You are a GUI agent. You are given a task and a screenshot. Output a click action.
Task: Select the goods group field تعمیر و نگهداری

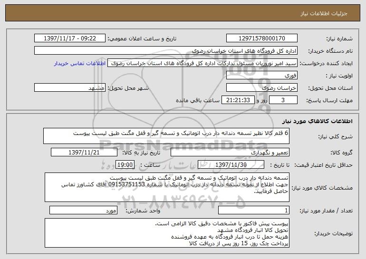click(x=230, y=153)
